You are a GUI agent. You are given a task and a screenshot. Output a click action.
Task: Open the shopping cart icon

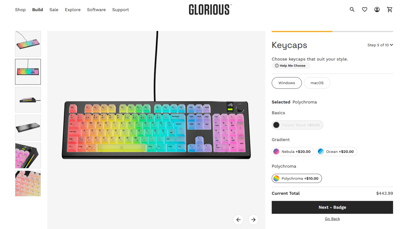click(x=390, y=9)
